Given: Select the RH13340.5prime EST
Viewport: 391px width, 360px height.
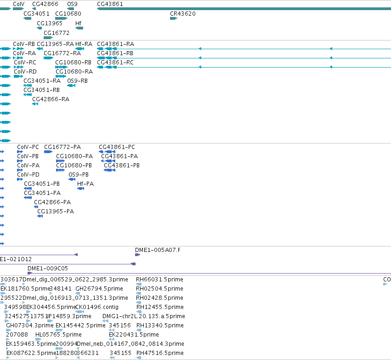Looking at the screenshot, I should pos(139,330).
